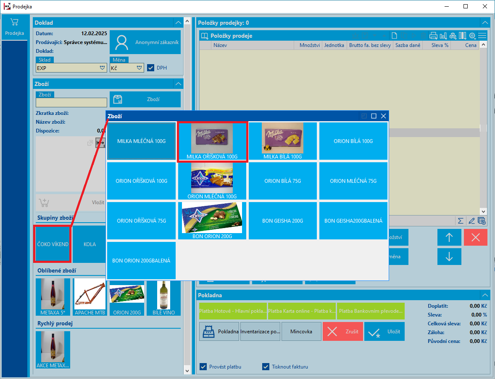Click the sigma sum icon below items table
The image size is (495, 379).
461,221
